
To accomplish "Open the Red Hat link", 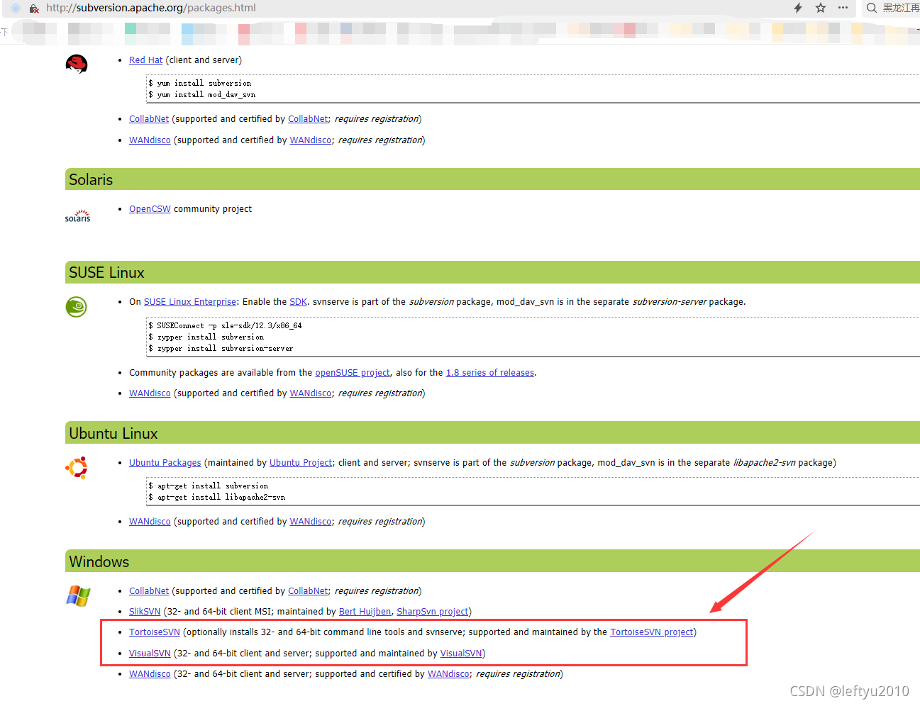I will [x=145, y=60].
